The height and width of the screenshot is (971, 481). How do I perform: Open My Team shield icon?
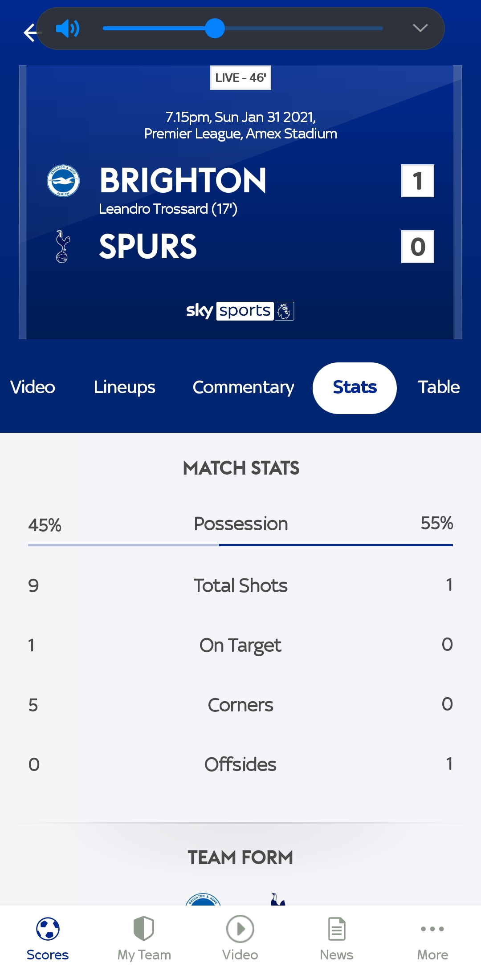click(x=144, y=928)
